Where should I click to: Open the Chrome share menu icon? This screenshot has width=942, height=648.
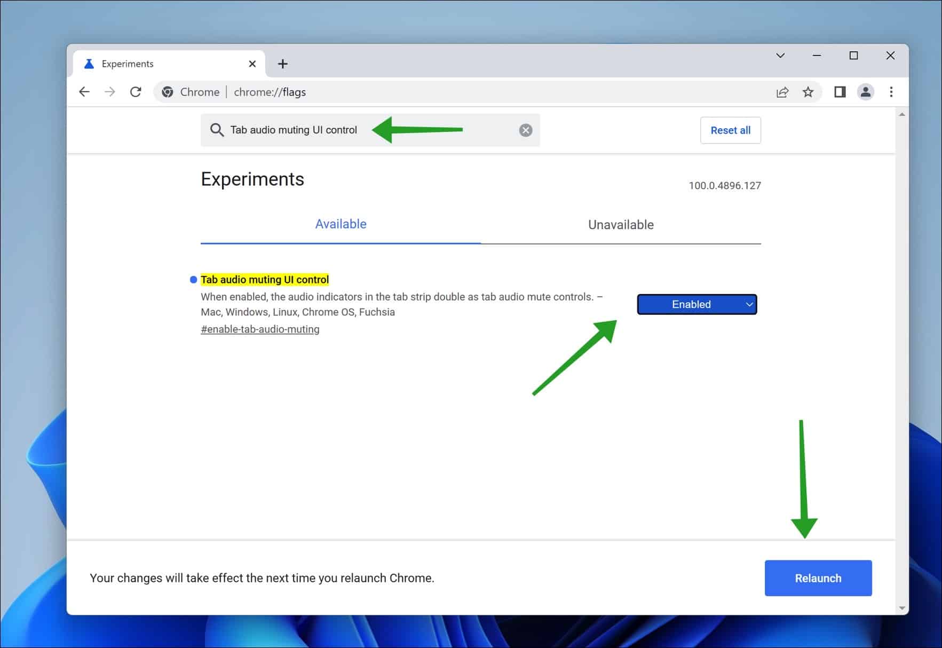[x=782, y=92]
